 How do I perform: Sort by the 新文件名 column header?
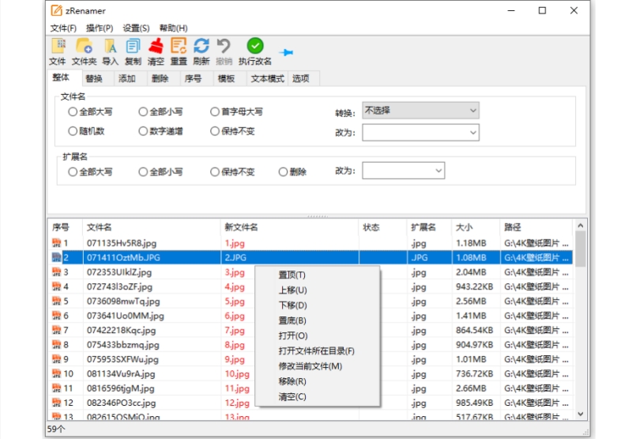pos(289,227)
